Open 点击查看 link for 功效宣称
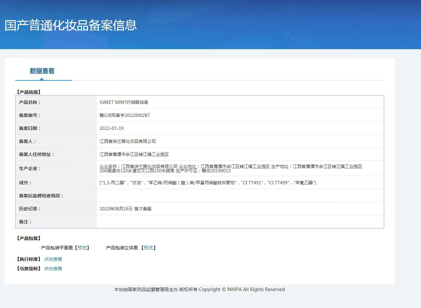The width and height of the screenshot is (421, 308). click(53, 269)
